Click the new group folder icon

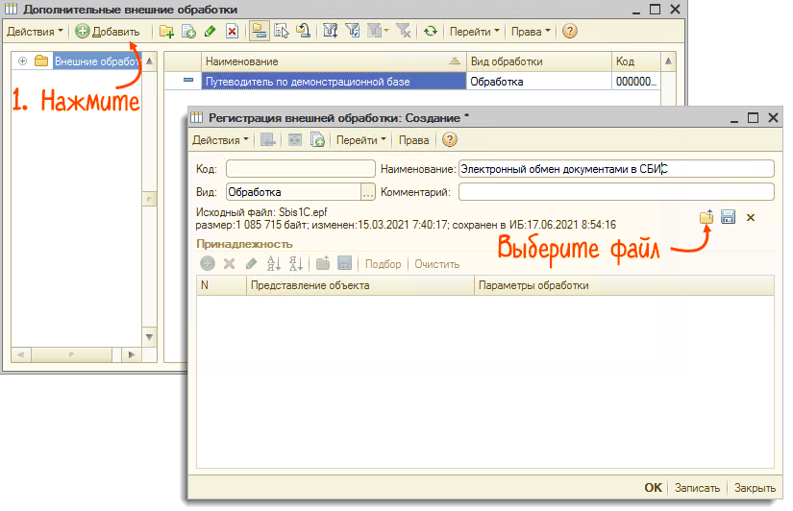pyautogui.click(x=167, y=31)
